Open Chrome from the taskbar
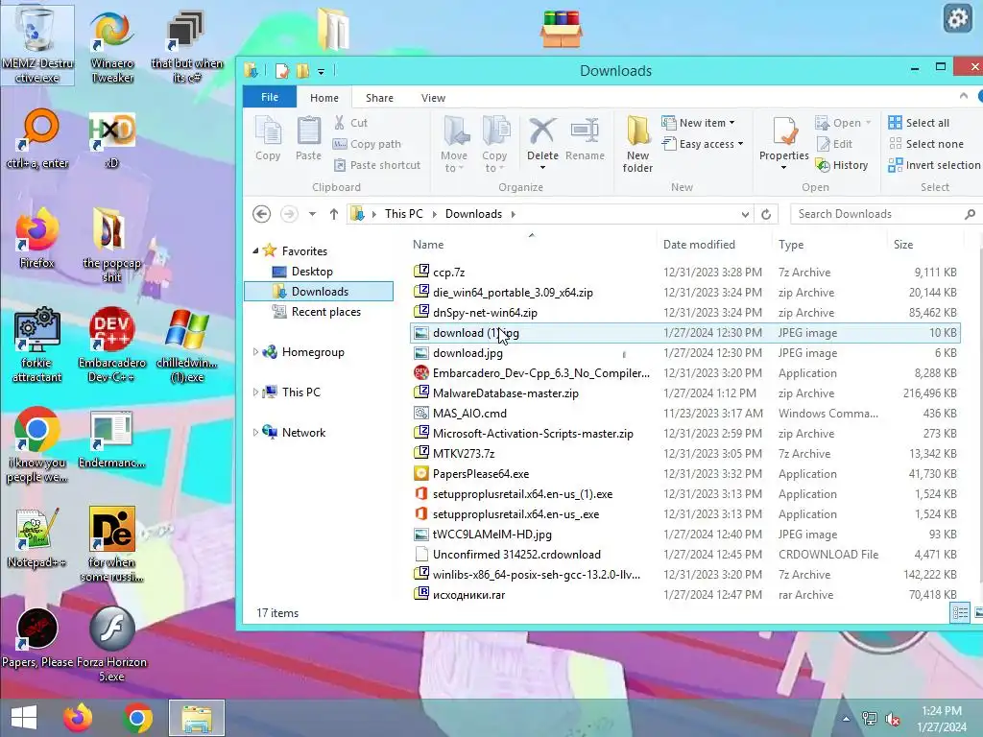The width and height of the screenshot is (983, 737). [138, 718]
